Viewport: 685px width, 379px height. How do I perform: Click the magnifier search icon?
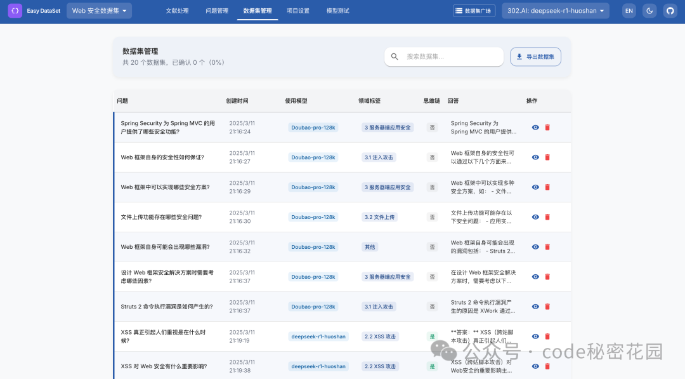[395, 57]
